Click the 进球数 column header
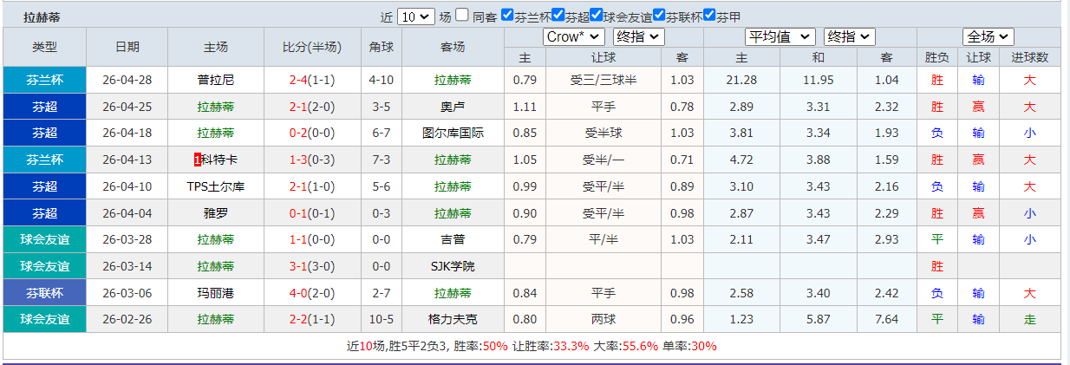The height and width of the screenshot is (365, 1070). point(1029,57)
